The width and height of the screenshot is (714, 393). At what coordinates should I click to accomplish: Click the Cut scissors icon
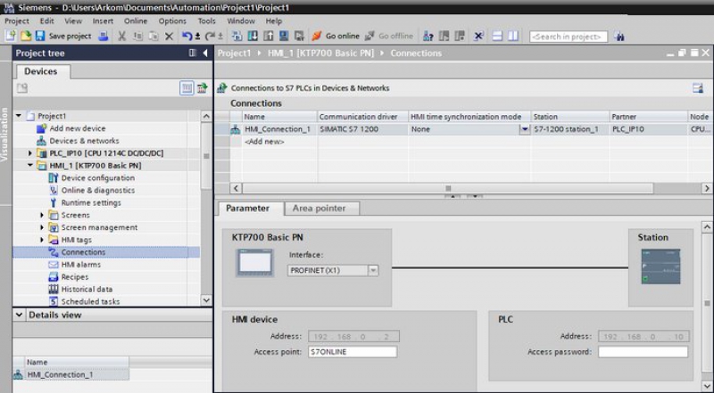click(x=122, y=36)
